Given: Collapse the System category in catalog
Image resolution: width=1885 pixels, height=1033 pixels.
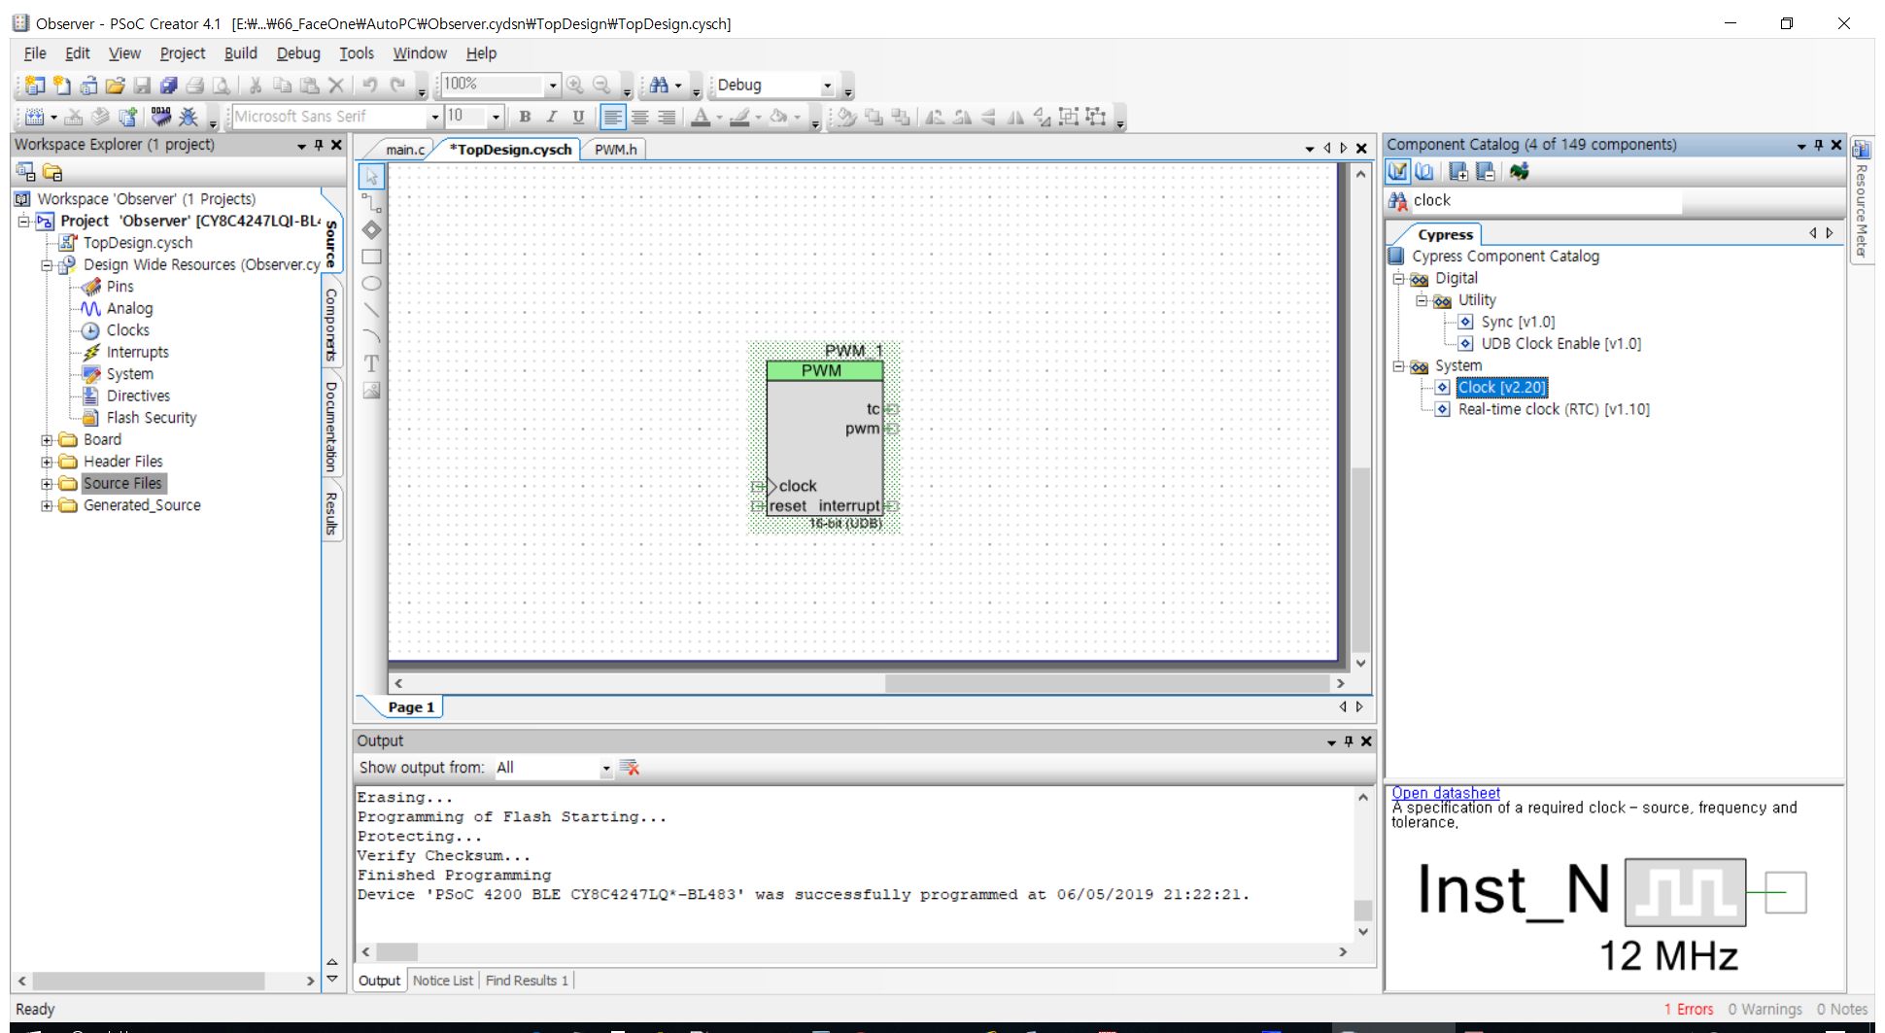Looking at the screenshot, I should click(1398, 366).
